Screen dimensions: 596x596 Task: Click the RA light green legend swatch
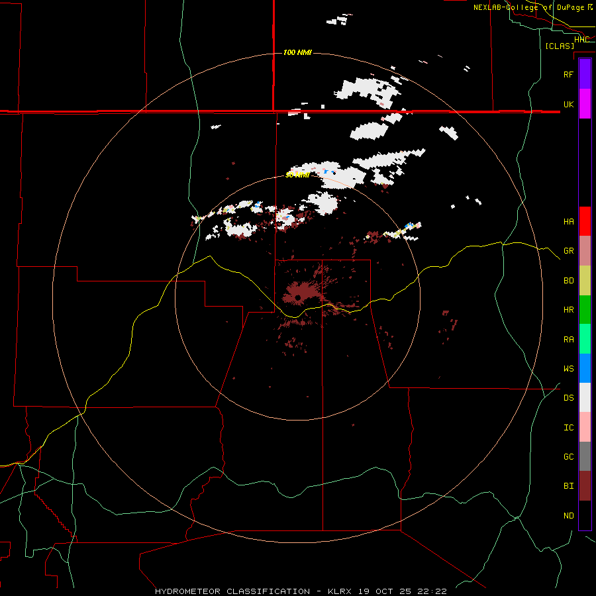tap(585, 339)
